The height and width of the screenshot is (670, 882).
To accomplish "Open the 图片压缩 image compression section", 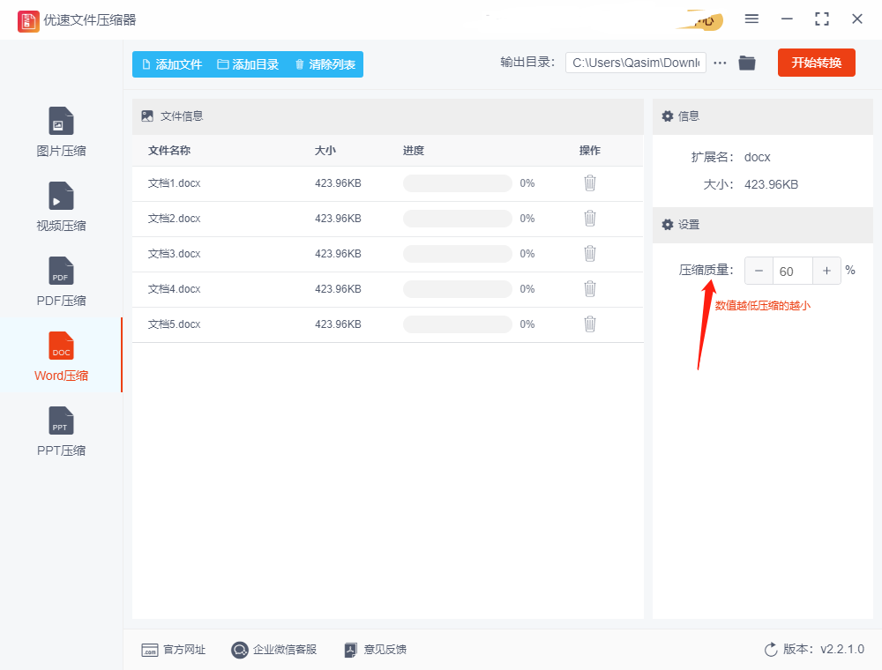I will tap(61, 131).
